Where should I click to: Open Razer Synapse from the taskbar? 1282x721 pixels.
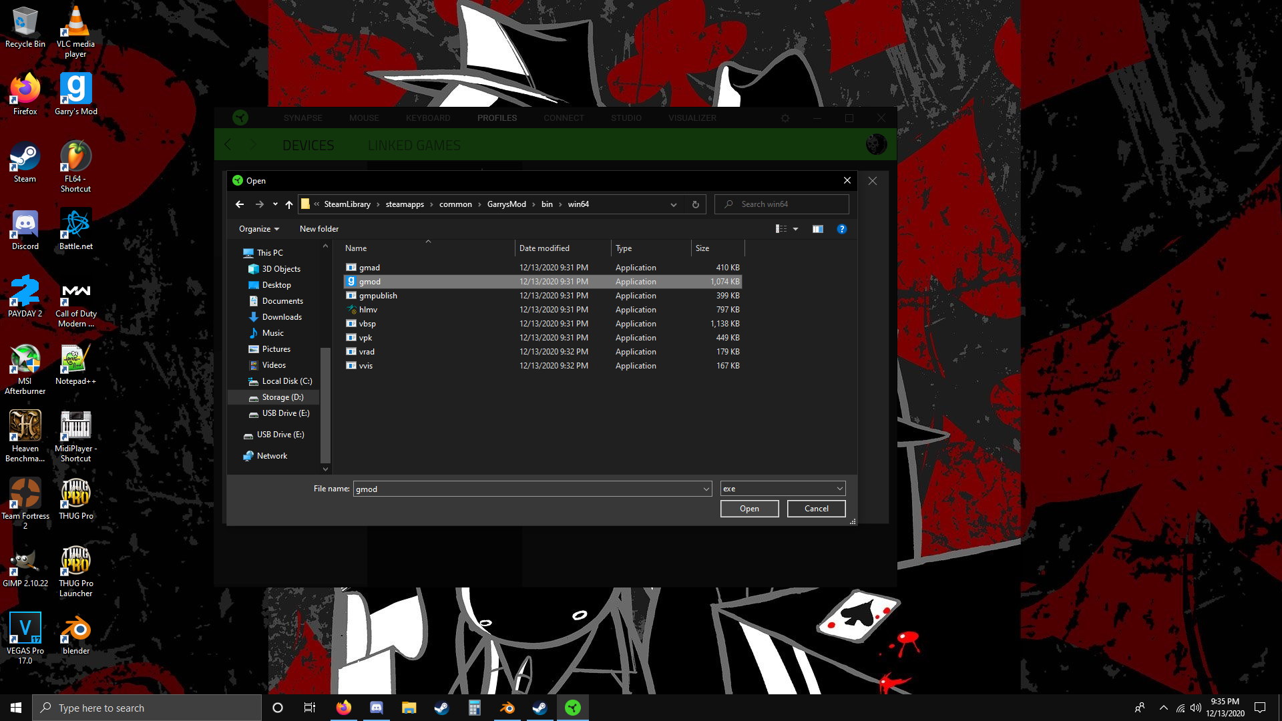(572, 708)
